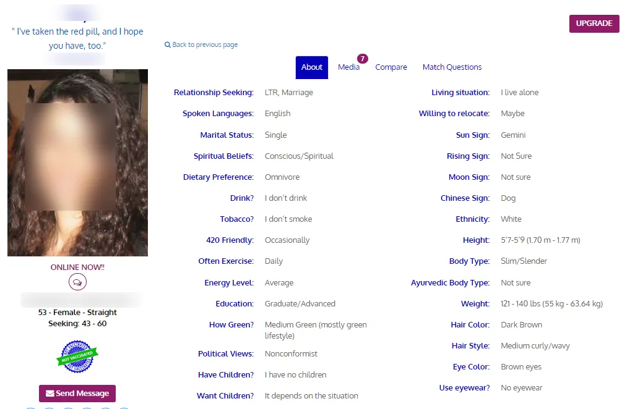Click the 7 notification badge on Media
This screenshot has width=630, height=409.
(x=363, y=59)
